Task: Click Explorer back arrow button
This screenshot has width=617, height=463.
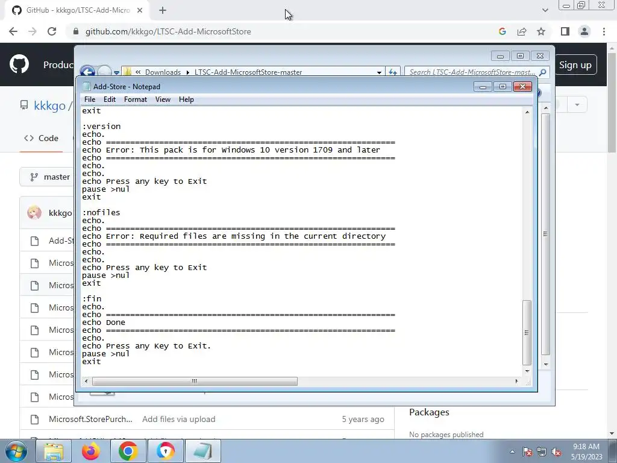Action: (87, 72)
